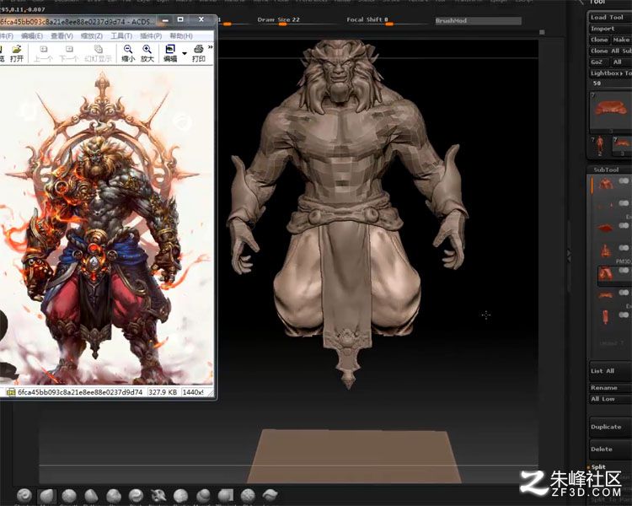The image size is (632, 506).
Task: Click the All Low button
Action: point(609,399)
